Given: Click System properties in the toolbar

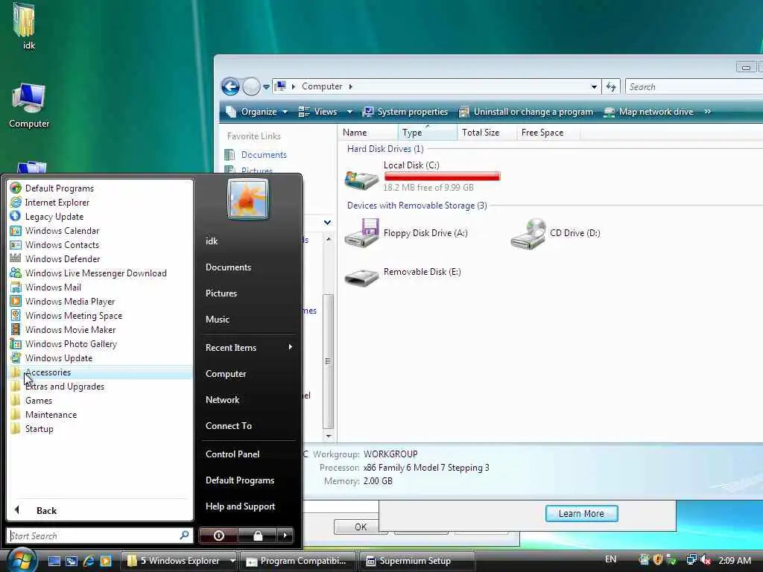Looking at the screenshot, I should 405,112.
